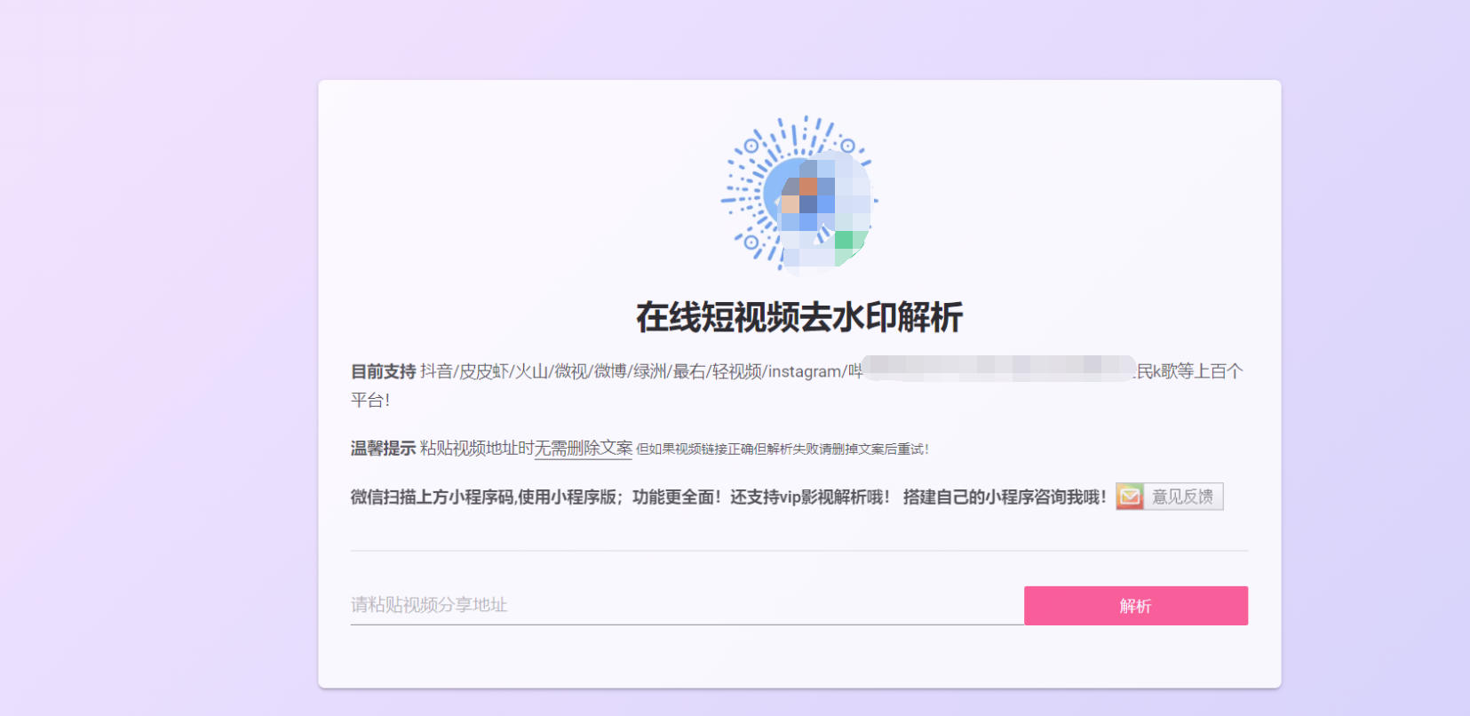Open the 意见反馈 feedback button
Screen dimensions: 1470x716
[x=1169, y=497]
